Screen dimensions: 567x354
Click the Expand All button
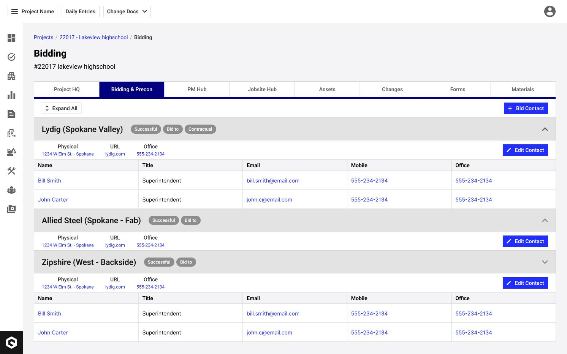(62, 108)
